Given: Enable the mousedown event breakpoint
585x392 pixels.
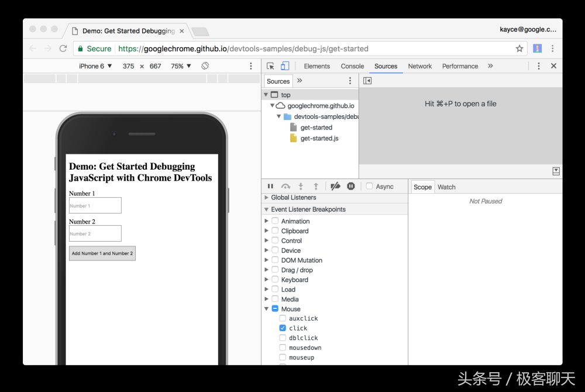Looking at the screenshot, I should (x=283, y=348).
